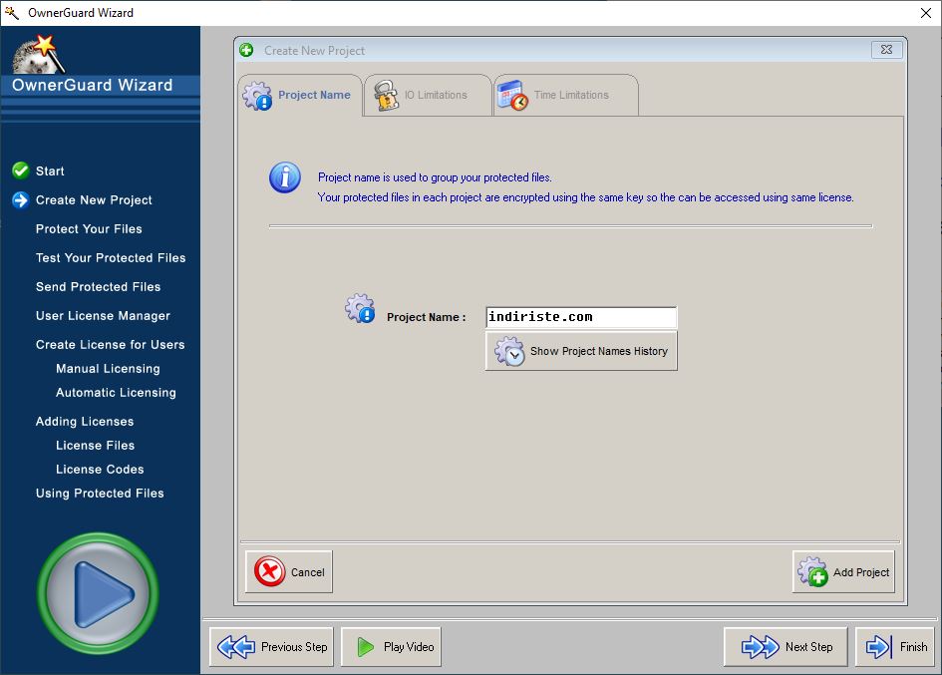The image size is (942, 675).
Task: Open Manual Licensing sub-step
Action: (108, 369)
